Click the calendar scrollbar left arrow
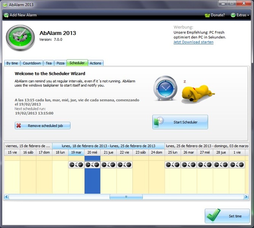 click(x=6, y=197)
